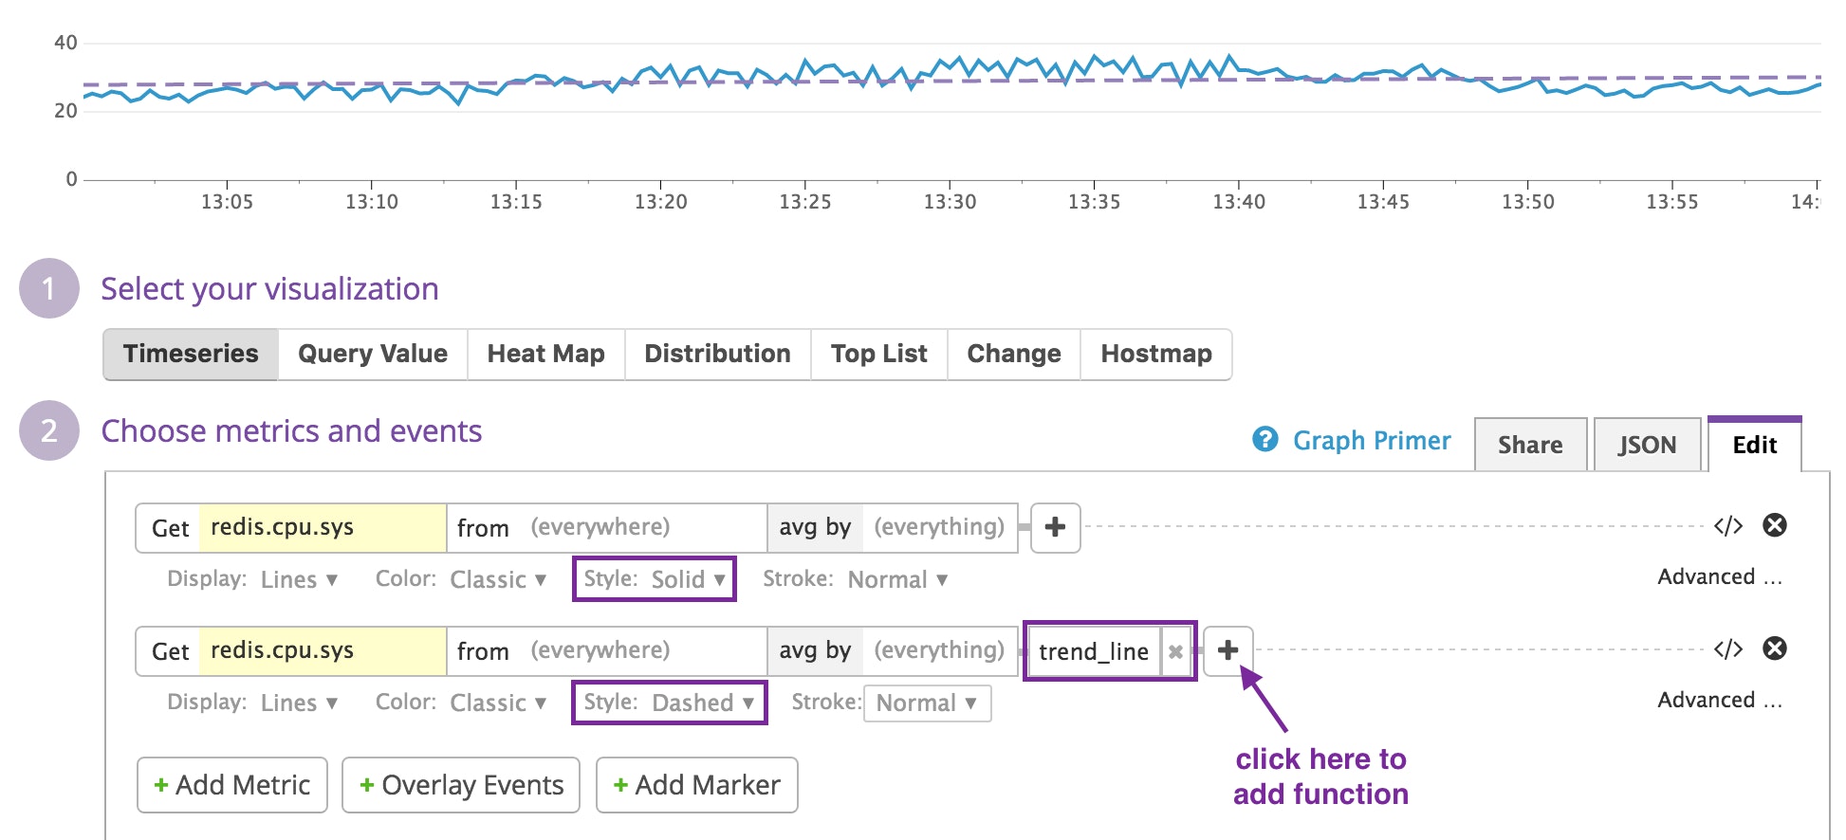Open the Graph Primer link
Viewport: 1846px width, 840px height.
pos(1372,441)
